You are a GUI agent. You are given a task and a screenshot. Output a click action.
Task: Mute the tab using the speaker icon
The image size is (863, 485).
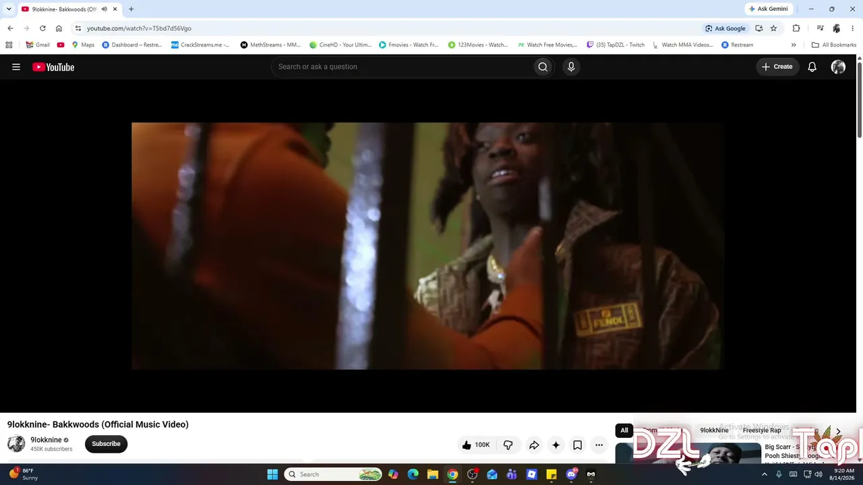104,9
